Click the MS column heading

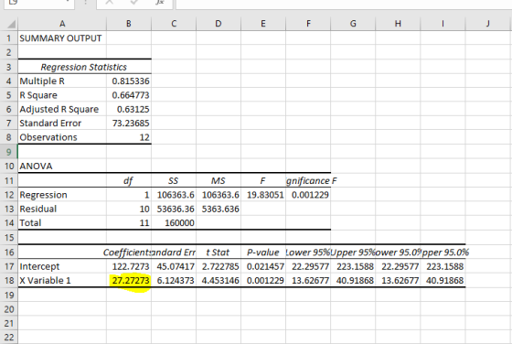[x=219, y=180]
